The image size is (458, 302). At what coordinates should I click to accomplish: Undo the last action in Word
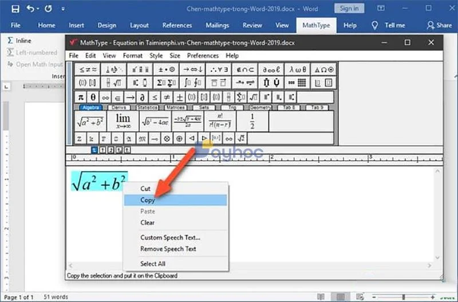point(30,9)
